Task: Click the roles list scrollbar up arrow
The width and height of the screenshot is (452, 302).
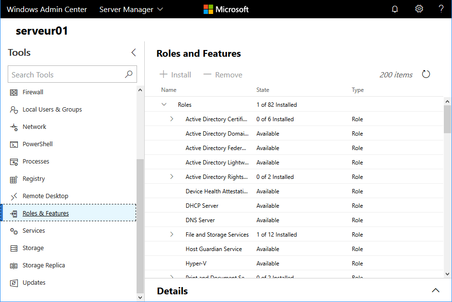Action: (x=447, y=101)
